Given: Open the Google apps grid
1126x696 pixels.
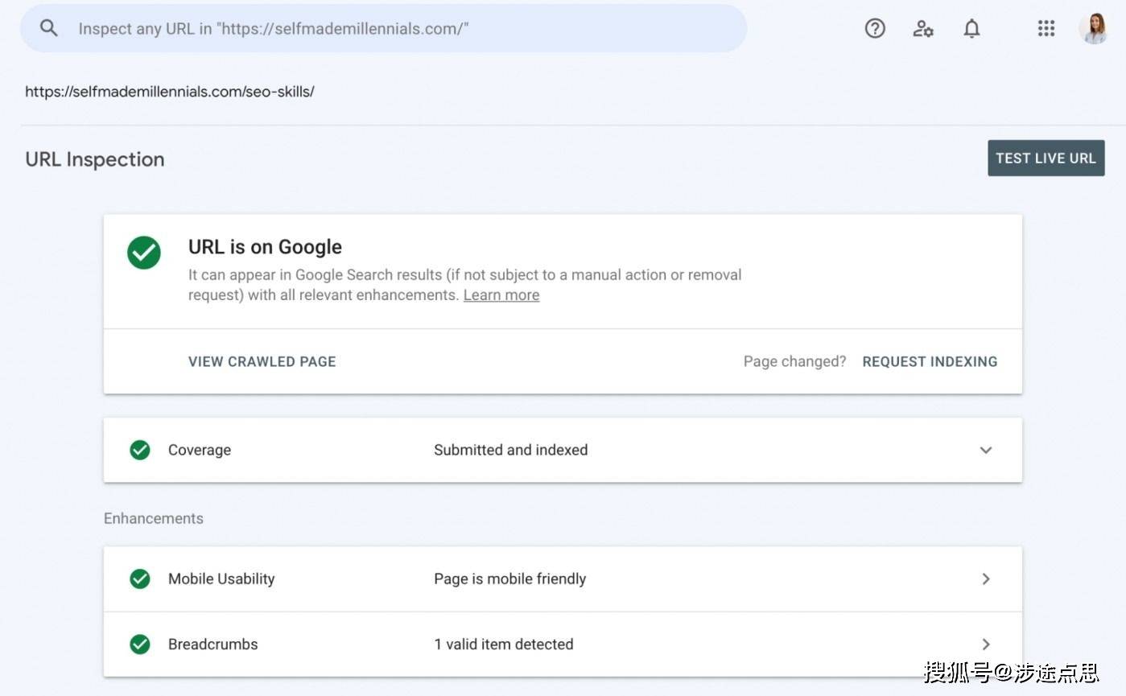Looking at the screenshot, I should click(x=1046, y=28).
